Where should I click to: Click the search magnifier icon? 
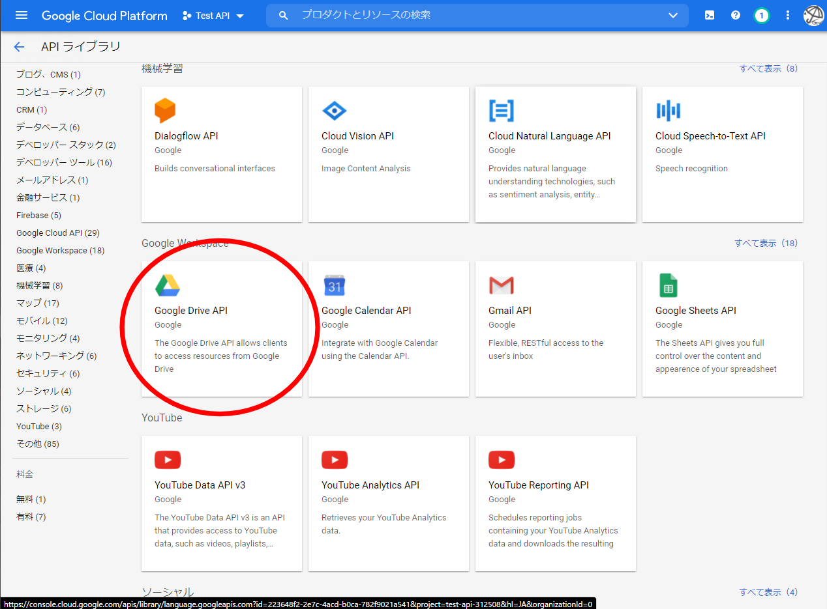[283, 15]
